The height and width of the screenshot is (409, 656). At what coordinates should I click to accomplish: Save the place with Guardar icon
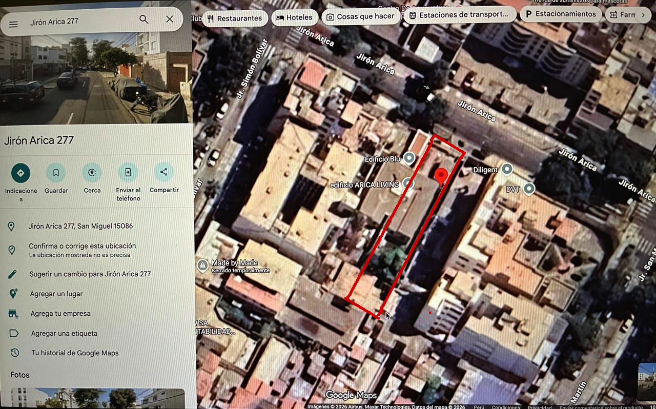click(56, 173)
